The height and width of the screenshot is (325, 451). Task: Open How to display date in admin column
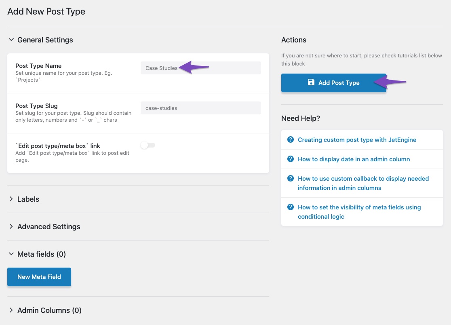(x=354, y=159)
